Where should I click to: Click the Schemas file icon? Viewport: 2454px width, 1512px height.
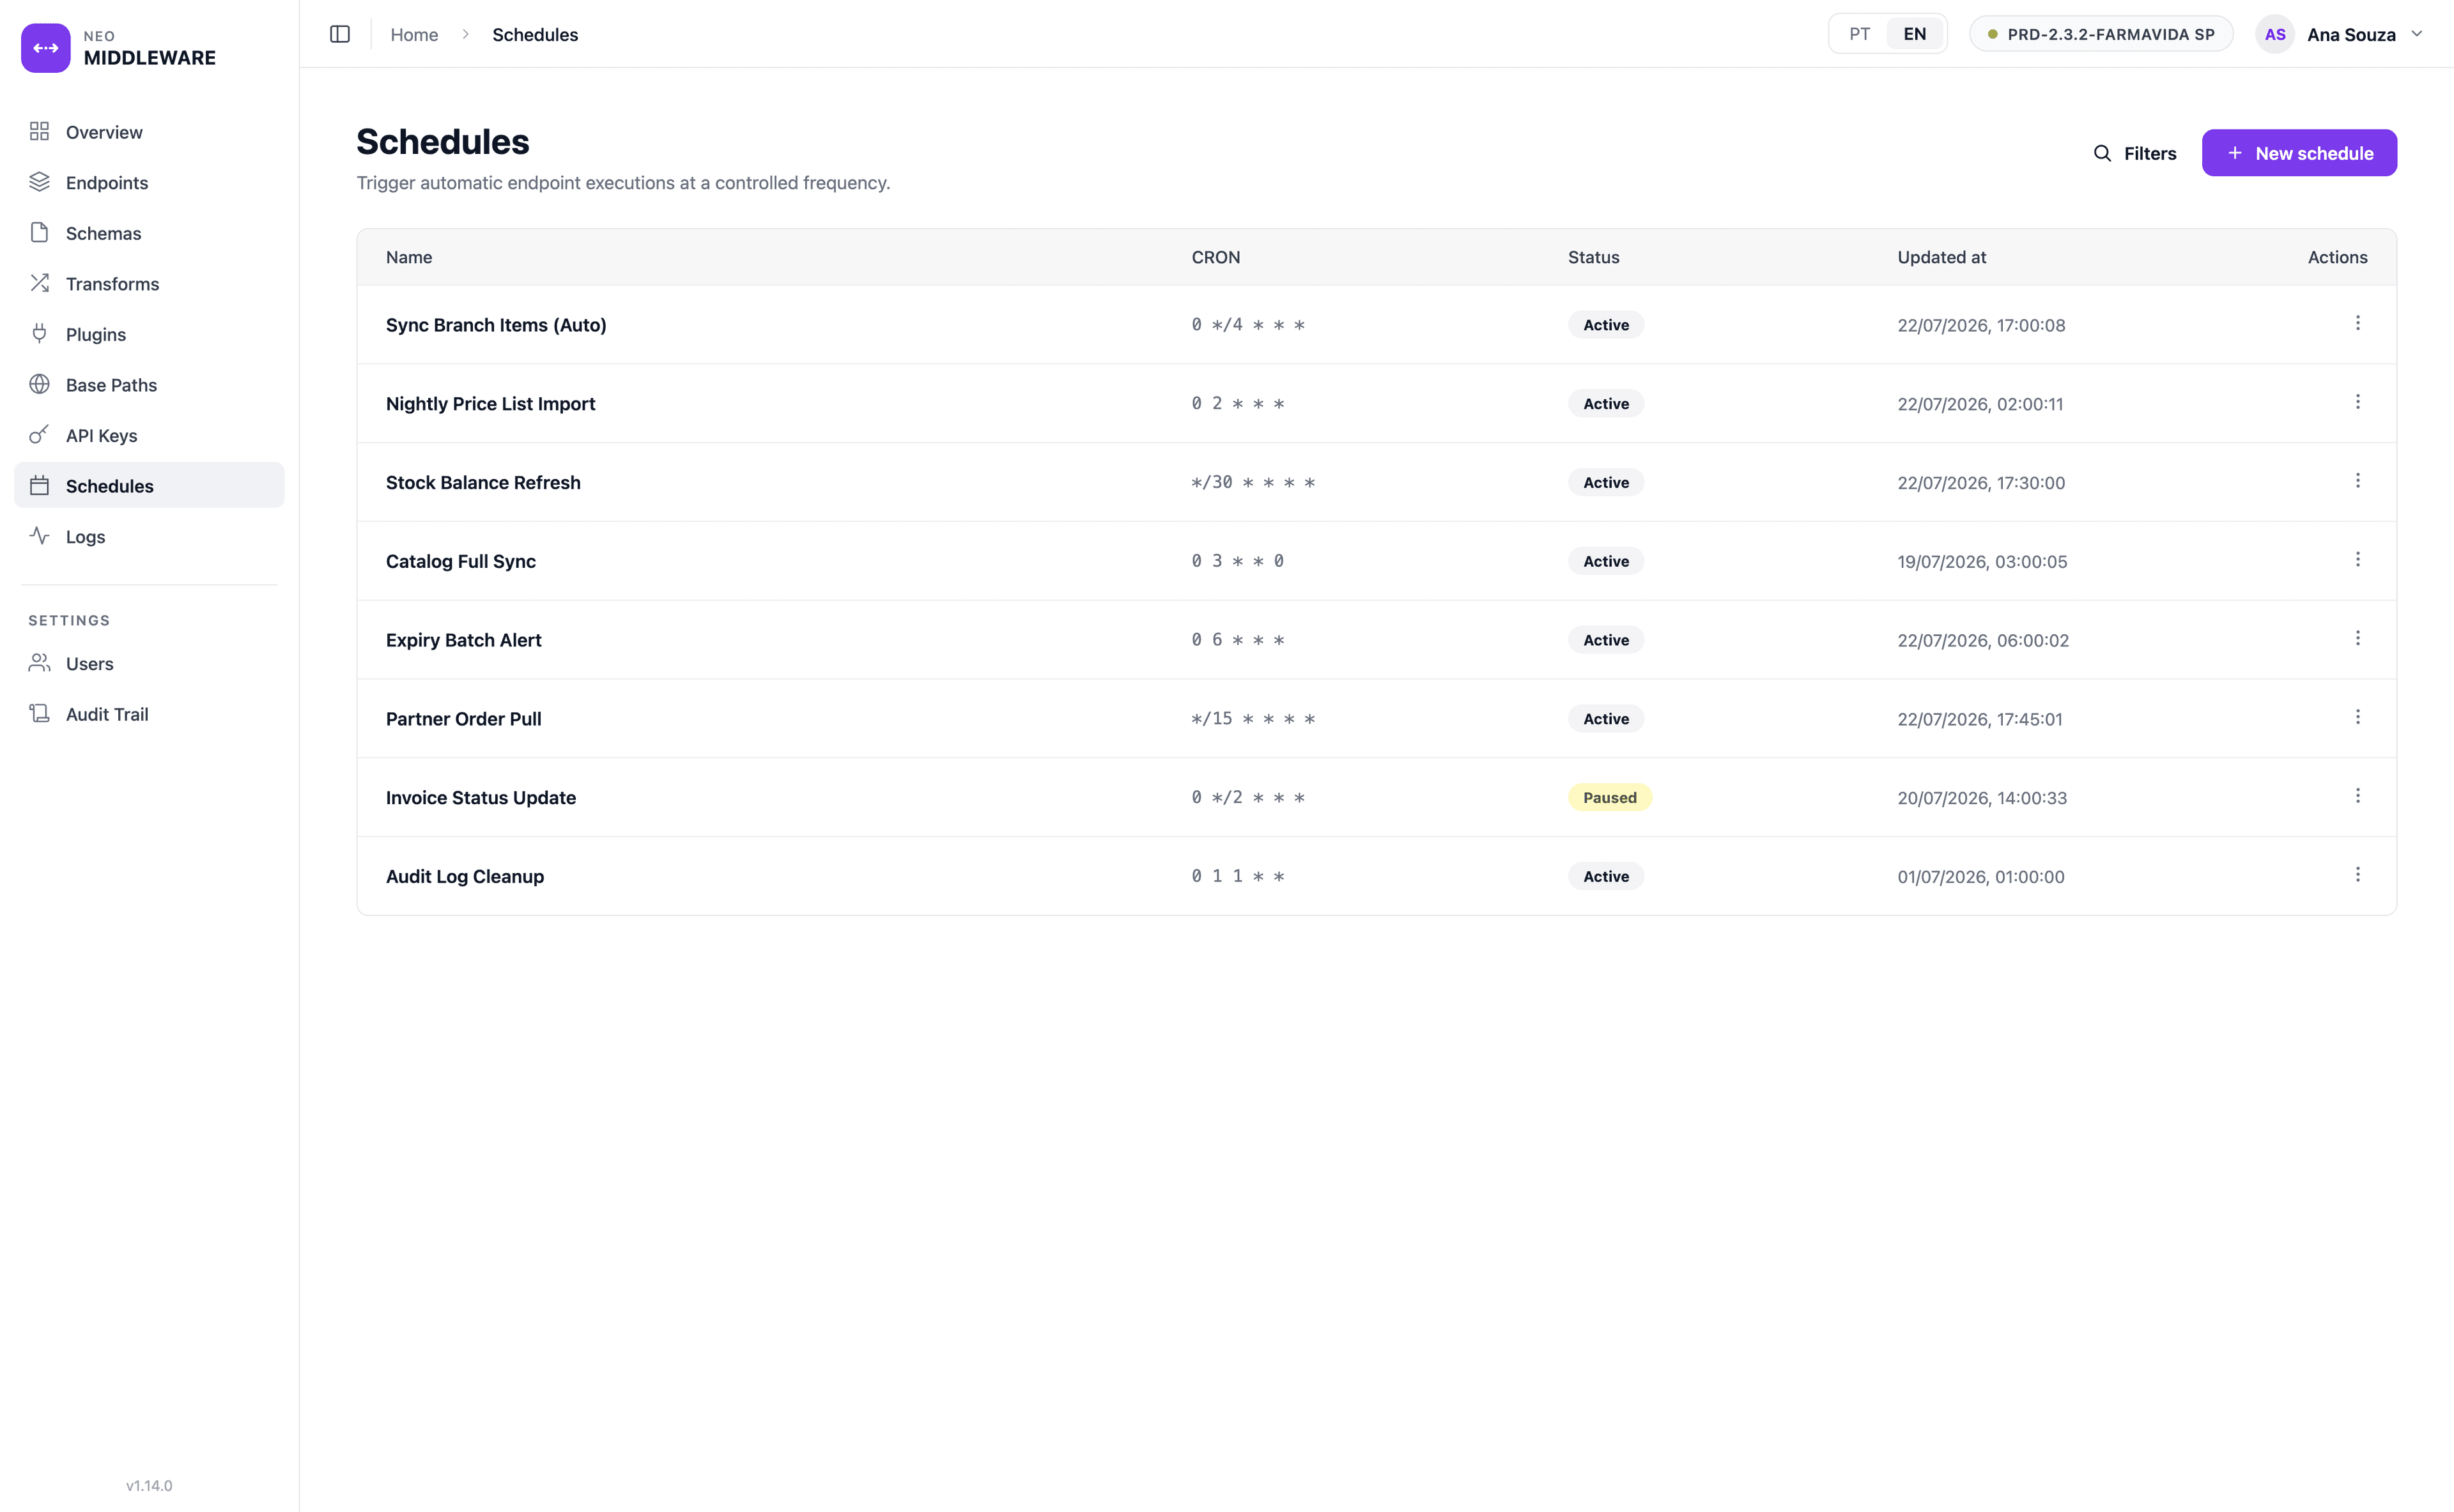40,233
